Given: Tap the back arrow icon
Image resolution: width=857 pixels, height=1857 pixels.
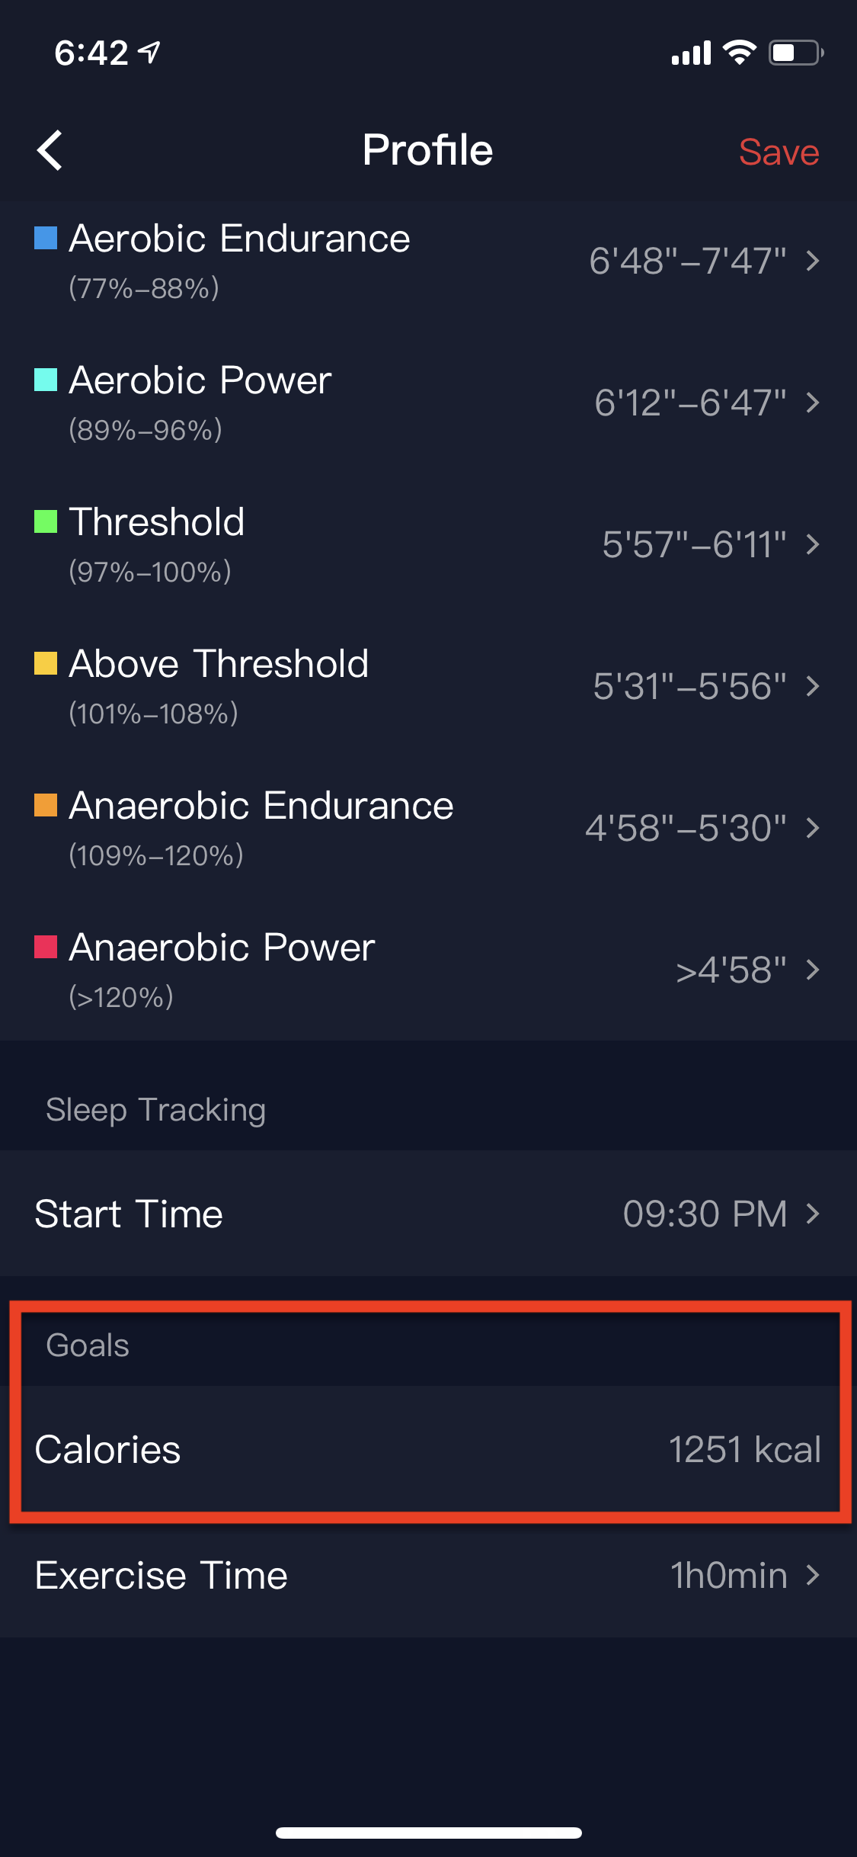Looking at the screenshot, I should click(50, 150).
